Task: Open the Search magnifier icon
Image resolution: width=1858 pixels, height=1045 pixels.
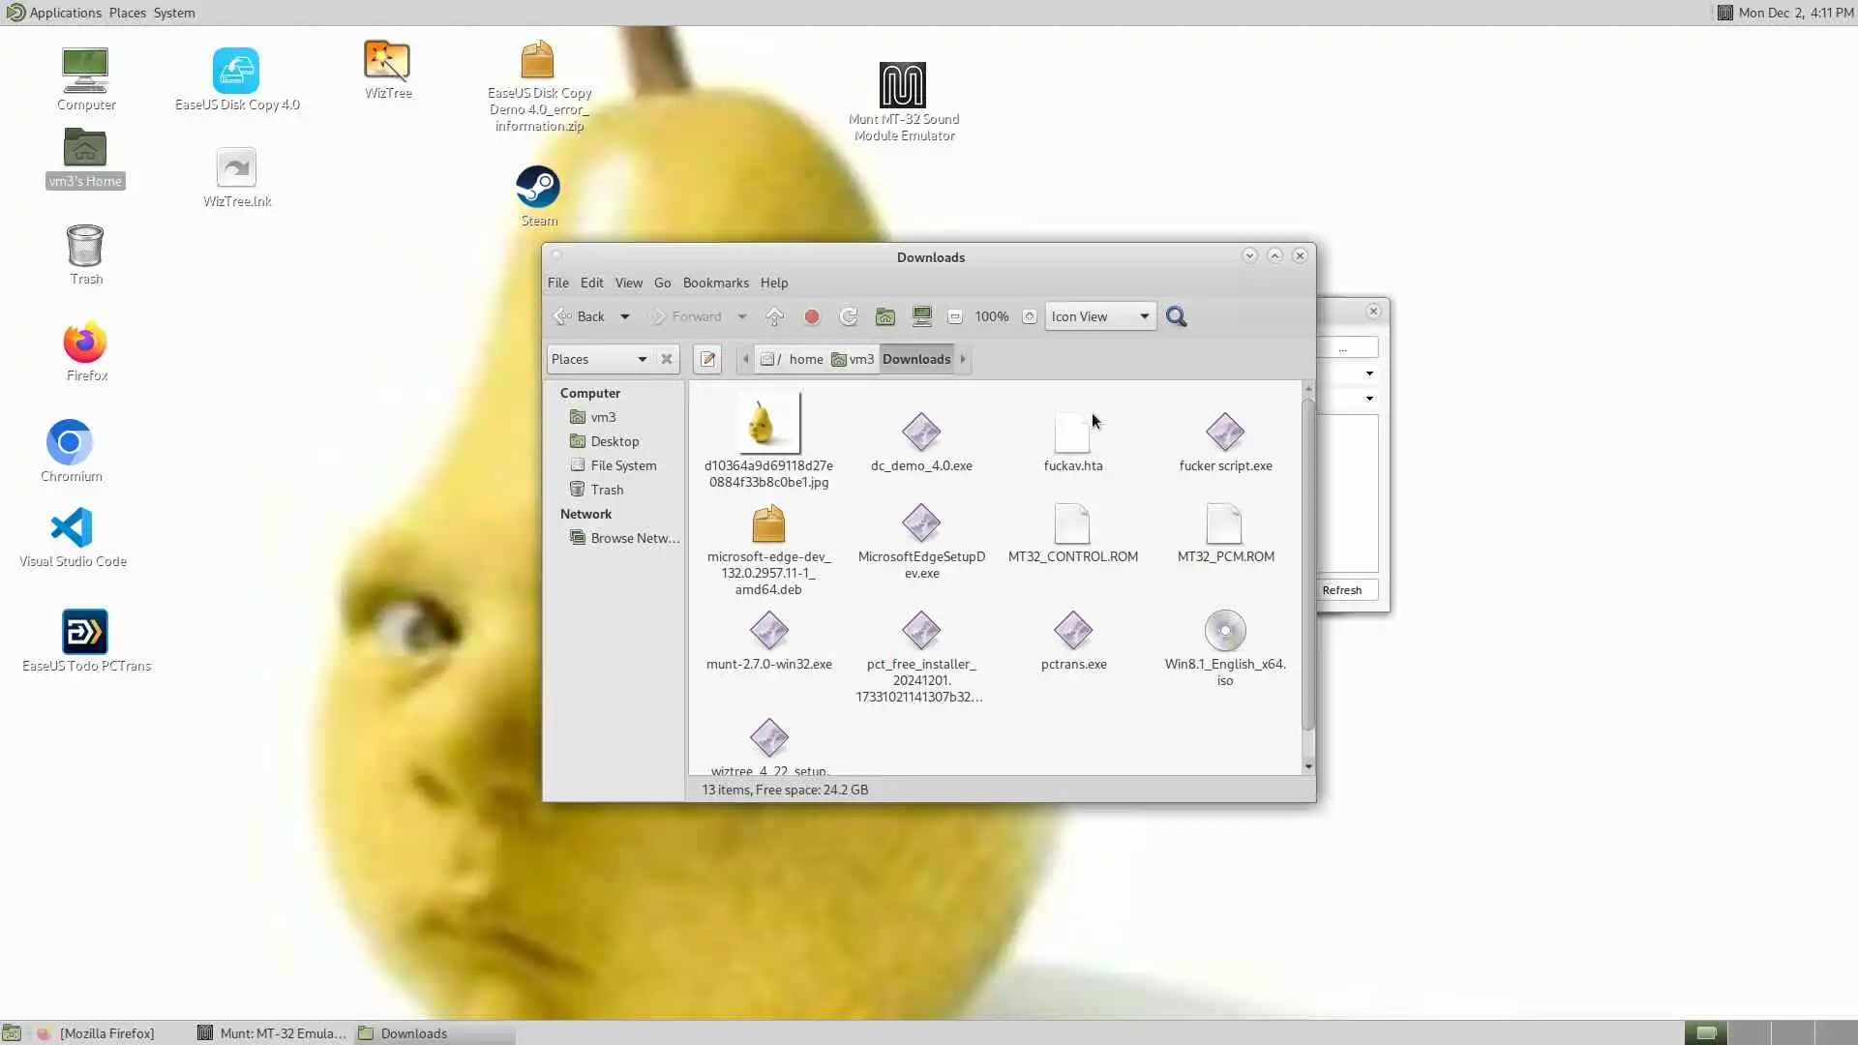Action: tap(1176, 316)
